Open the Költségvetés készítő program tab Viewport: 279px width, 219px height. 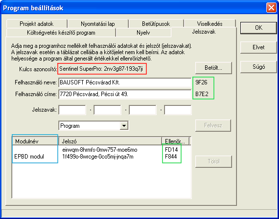(61, 33)
